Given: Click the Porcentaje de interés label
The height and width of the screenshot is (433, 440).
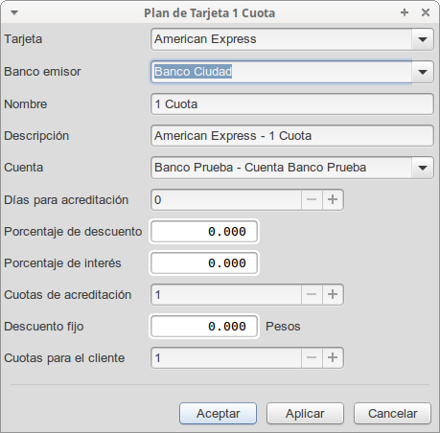Looking at the screenshot, I should (x=62, y=263).
